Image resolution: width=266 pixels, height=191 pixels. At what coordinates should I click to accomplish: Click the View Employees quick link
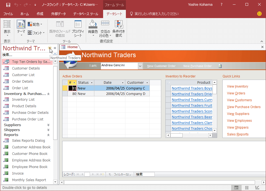tap(239, 121)
